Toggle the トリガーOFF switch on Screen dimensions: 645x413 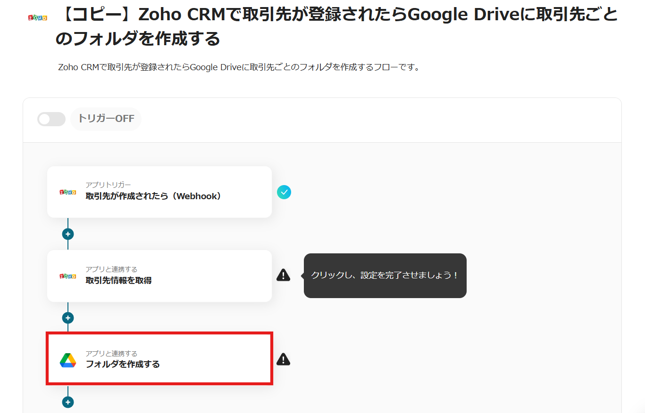[51, 119]
